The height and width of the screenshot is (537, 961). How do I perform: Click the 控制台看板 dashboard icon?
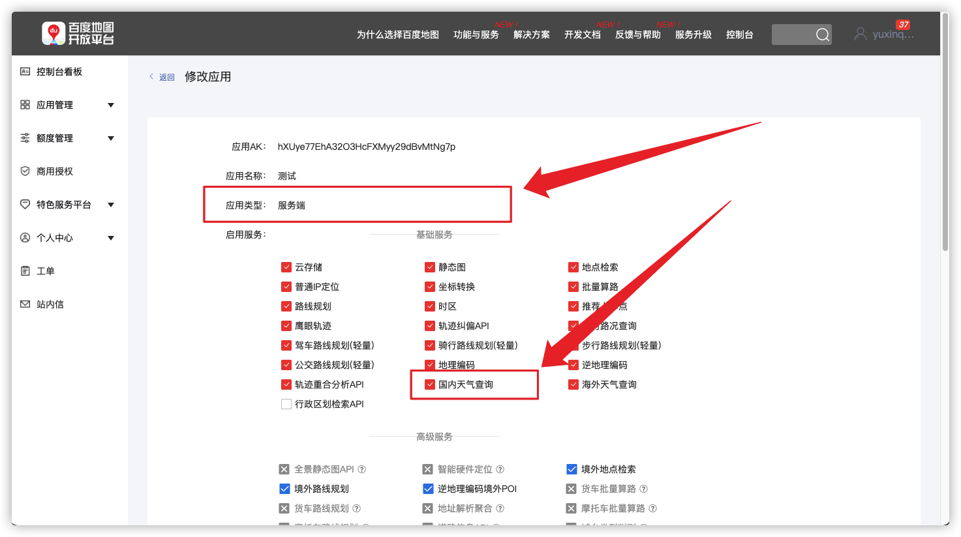(25, 72)
